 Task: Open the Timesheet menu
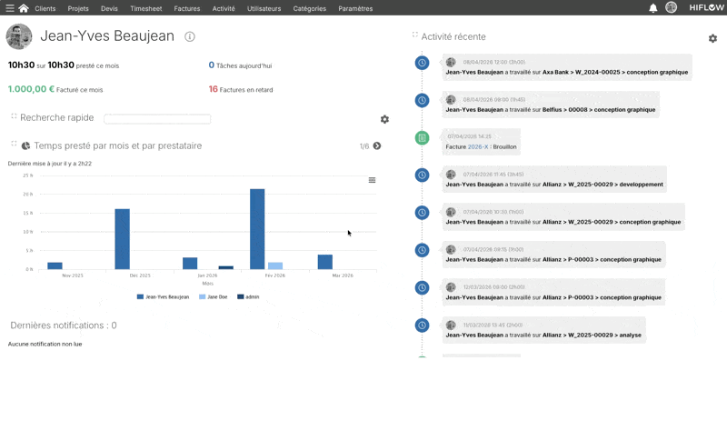coord(145,8)
